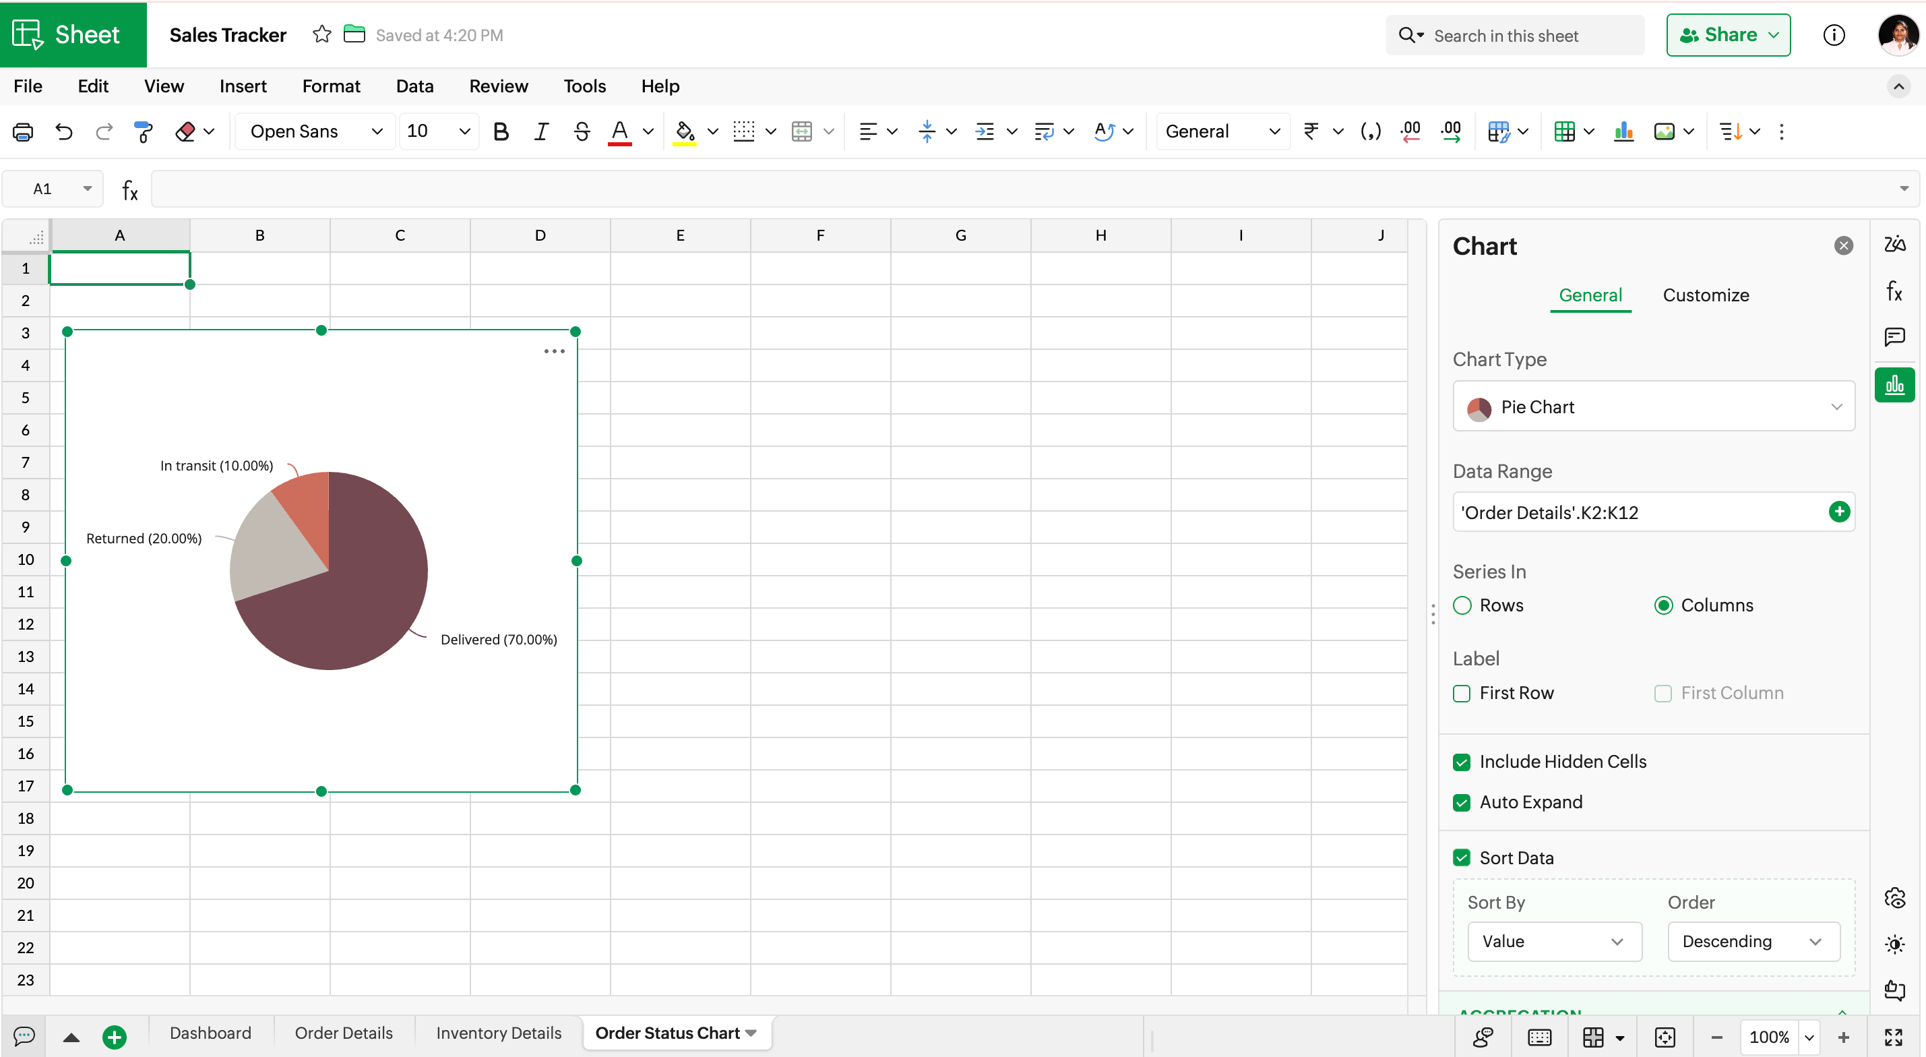Image resolution: width=1926 pixels, height=1057 pixels.
Task: Open the comments sidebar panel icon
Action: [1893, 336]
